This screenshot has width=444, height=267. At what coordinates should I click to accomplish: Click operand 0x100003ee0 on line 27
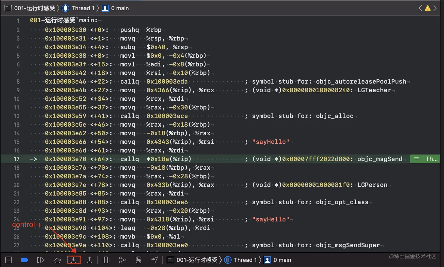[167, 245]
